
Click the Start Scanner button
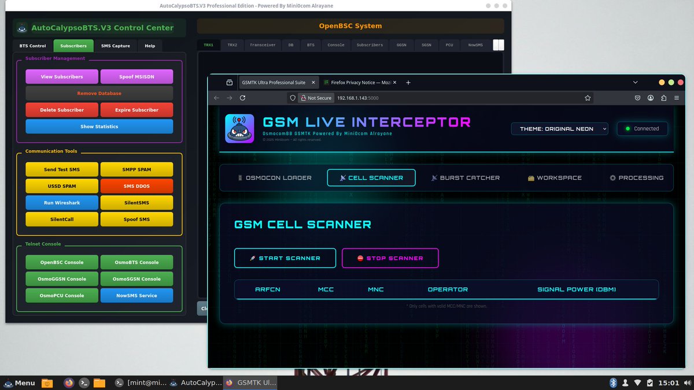(x=285, y=258)
